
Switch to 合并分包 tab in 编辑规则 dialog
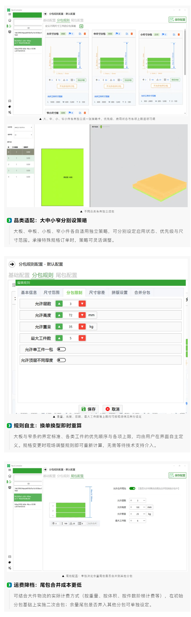[142, 292]
